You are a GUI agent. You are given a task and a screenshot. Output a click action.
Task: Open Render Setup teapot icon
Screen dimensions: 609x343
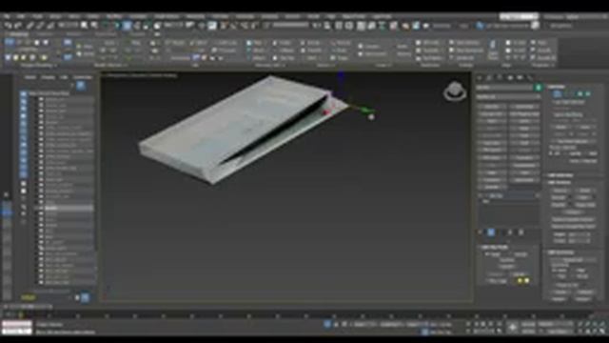click(406, 26)
